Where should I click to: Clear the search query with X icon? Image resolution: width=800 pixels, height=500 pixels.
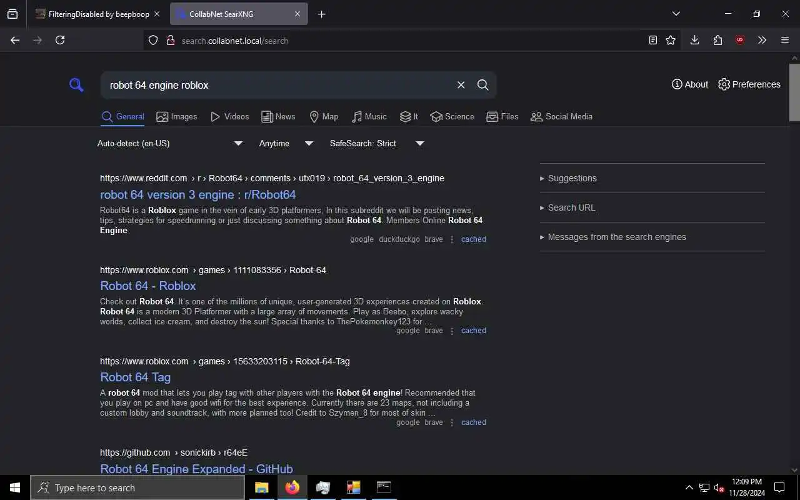461,85
